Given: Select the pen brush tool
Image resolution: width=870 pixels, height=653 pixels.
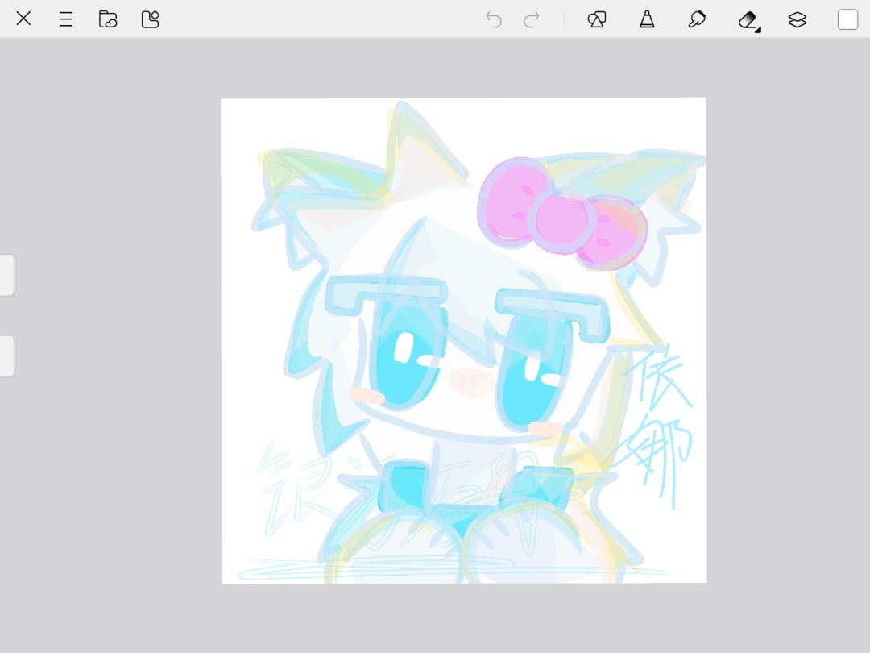Looking at the screenshot, I should point(647,19).
